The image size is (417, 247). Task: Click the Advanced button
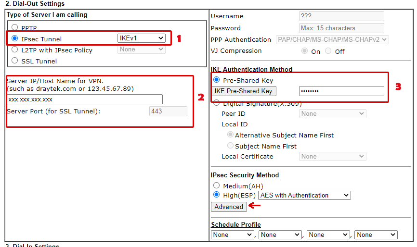pyautogui.click(x=229, y=207)
